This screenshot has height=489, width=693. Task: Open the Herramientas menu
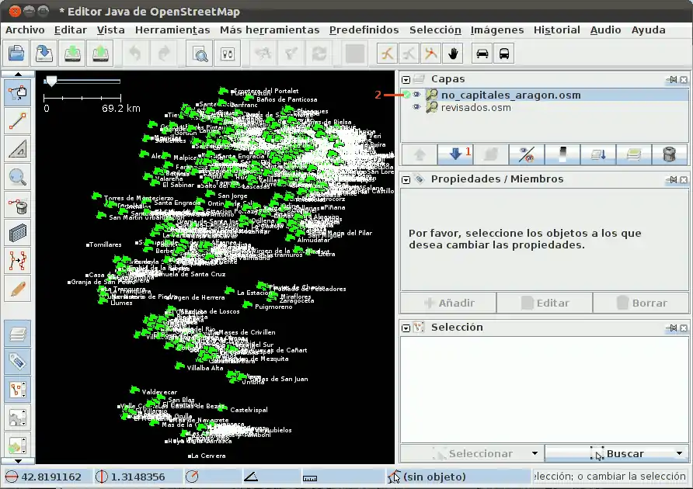pos(172,29)
